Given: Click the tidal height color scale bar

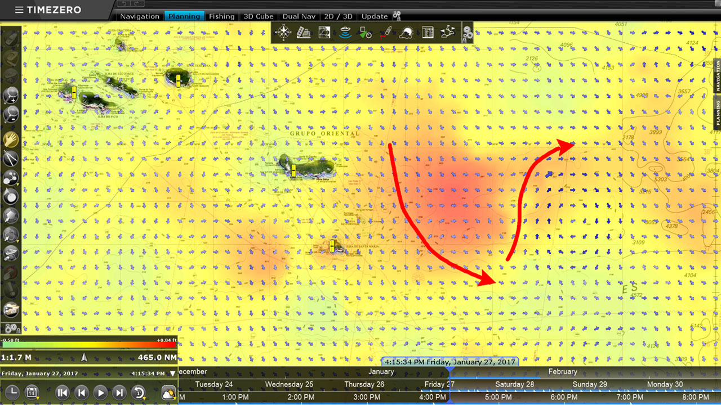Looking at the screenshot, I should 88,345.
